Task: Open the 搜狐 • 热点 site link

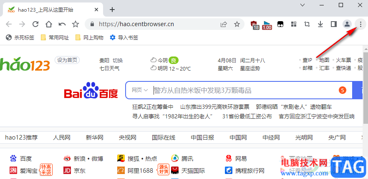Action: pyautogui.click(x=137, y=159)
